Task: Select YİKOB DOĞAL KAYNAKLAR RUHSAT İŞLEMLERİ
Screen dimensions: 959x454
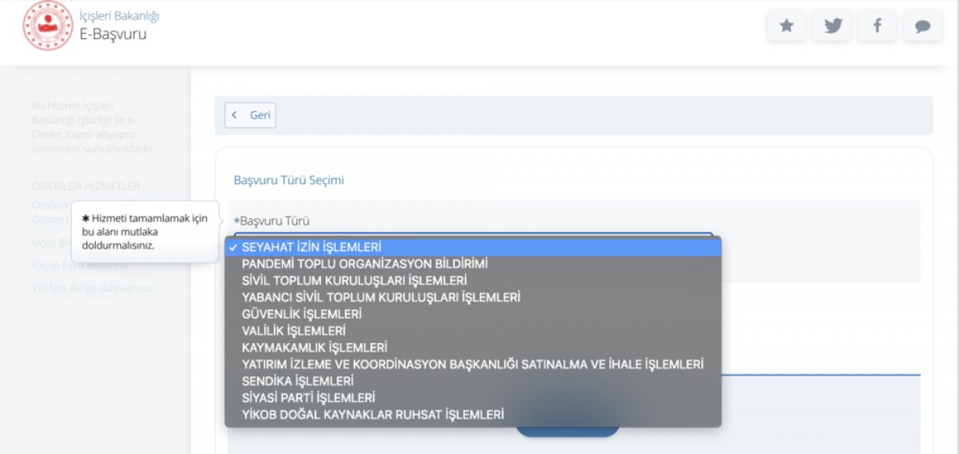Action: (372, 414)
